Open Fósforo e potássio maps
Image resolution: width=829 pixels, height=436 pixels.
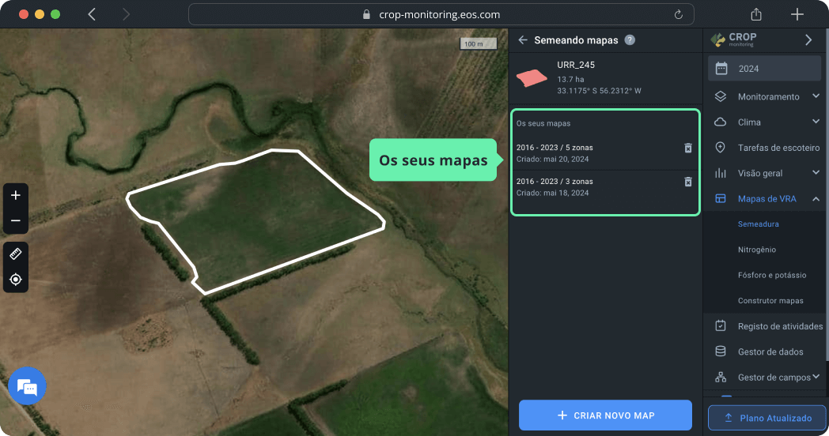(x=772, y=275)
